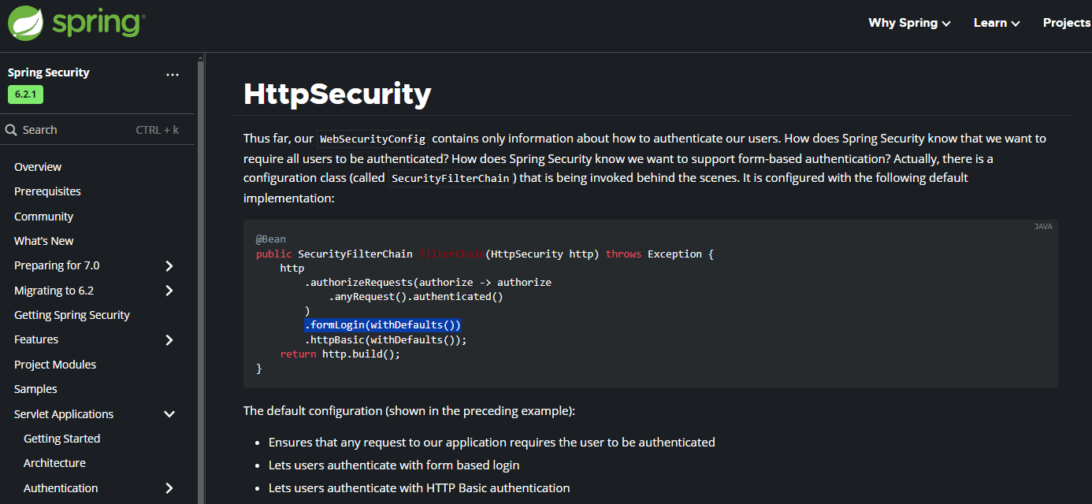This screenshot has width=1092, height=504.
Task: Open the Samples page
Action: pos(35,389)
